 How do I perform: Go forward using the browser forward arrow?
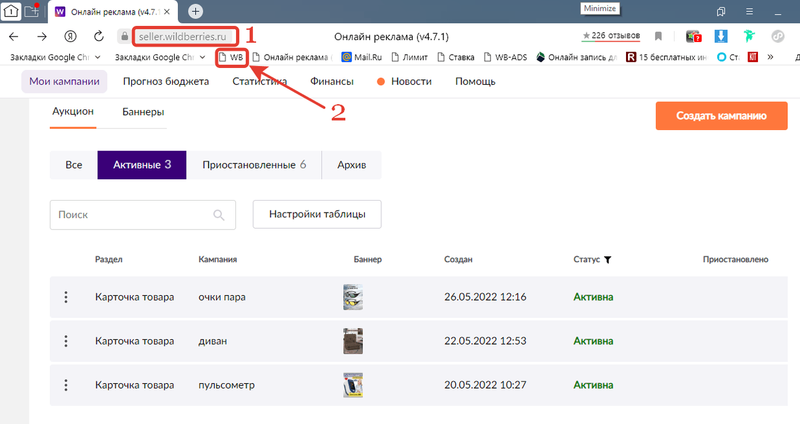coord(42,36)
